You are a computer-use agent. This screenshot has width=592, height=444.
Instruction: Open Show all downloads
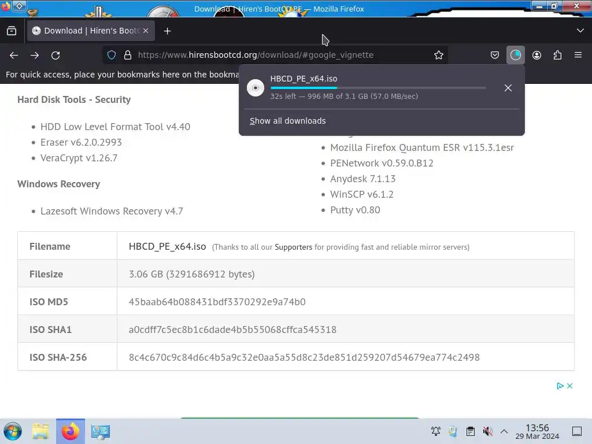[x=288, y=121]
